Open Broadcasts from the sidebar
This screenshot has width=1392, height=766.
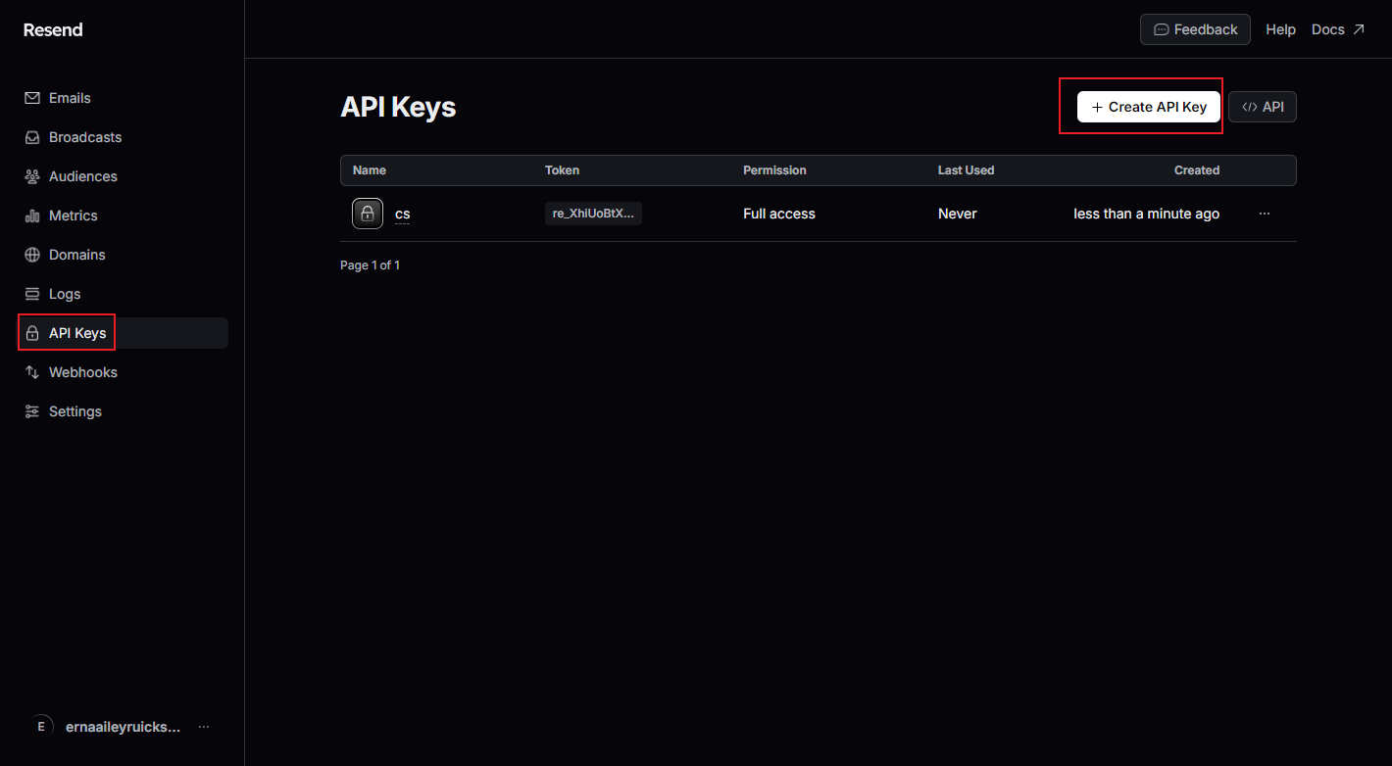tap(84, 137)
